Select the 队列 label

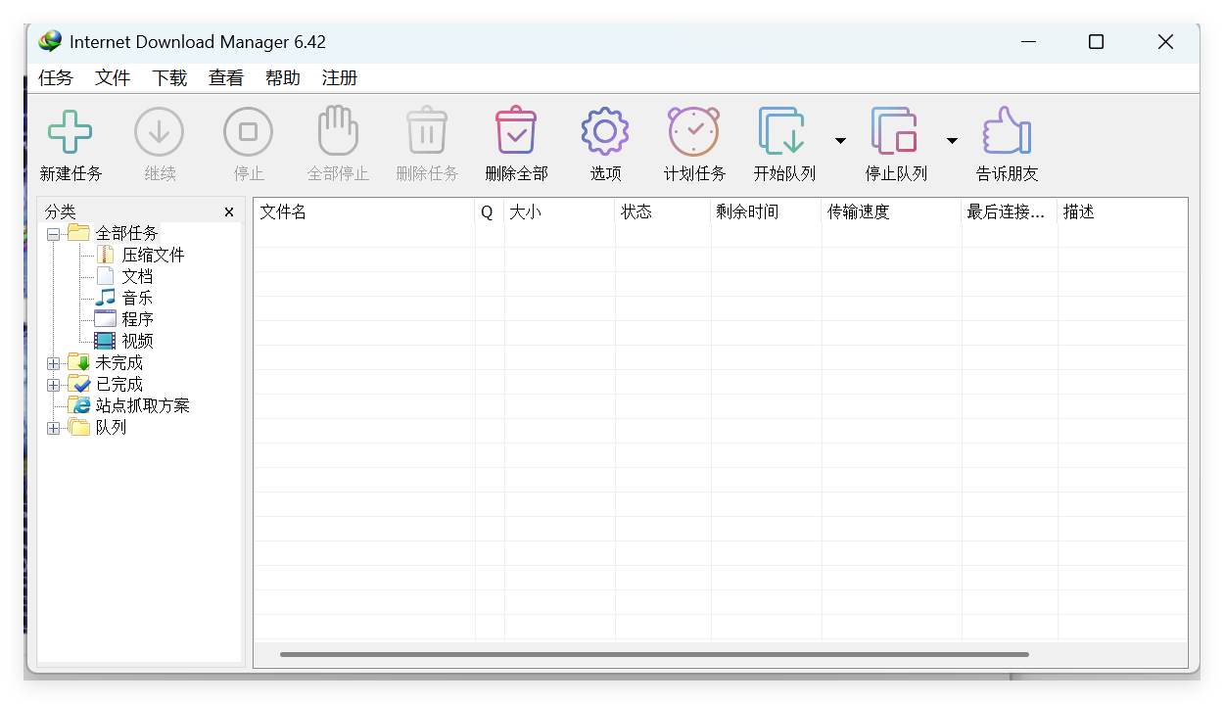click(111, 427)
